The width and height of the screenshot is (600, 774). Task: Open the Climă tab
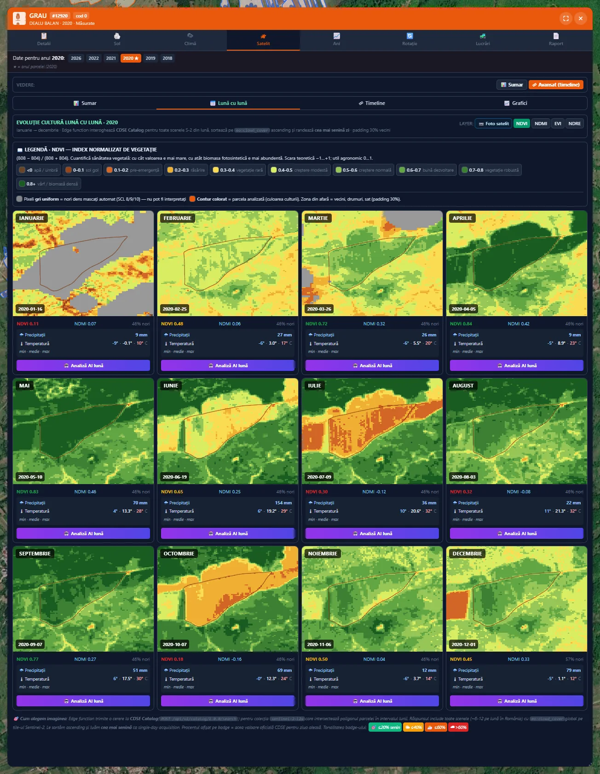(190, 40)
